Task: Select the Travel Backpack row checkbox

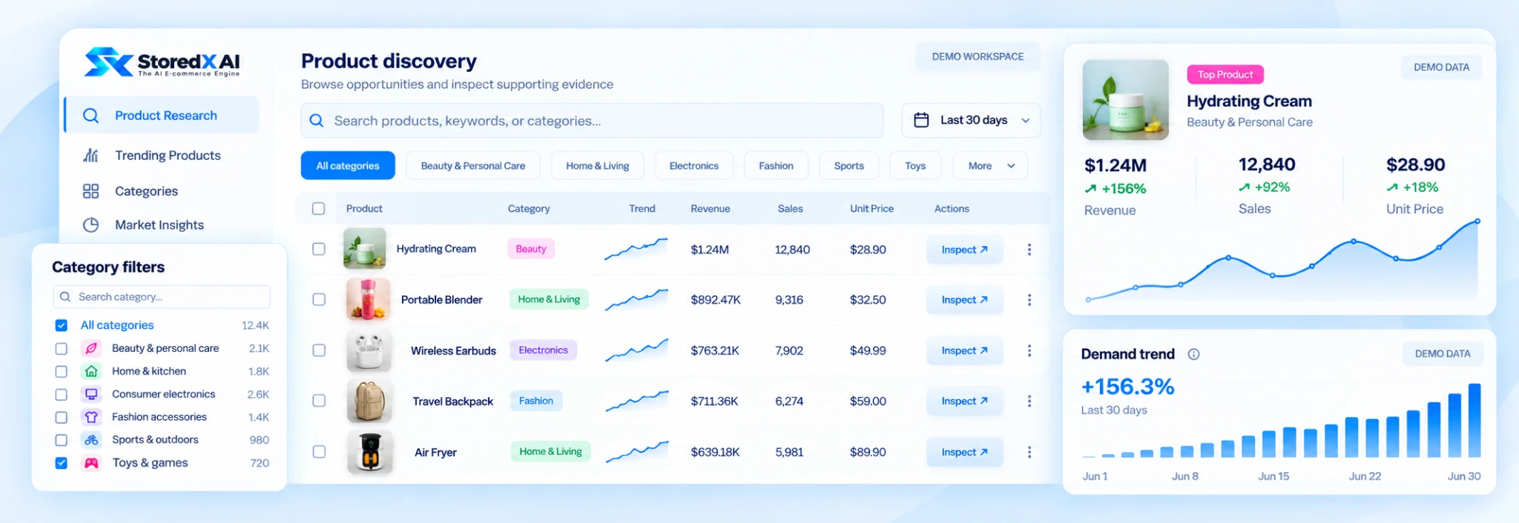Action: (x=319, y=401)
